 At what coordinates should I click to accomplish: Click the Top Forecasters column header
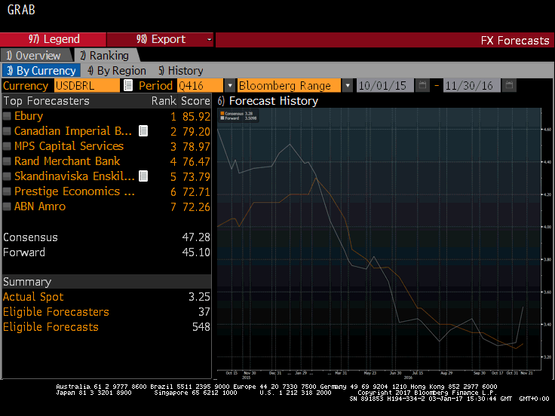pyautogui.click(x=46, y=101)
